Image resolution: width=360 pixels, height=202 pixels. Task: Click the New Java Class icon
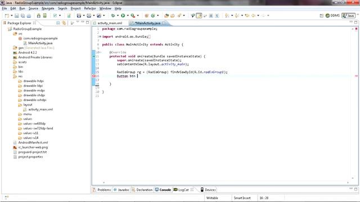[x=153, y=16]
